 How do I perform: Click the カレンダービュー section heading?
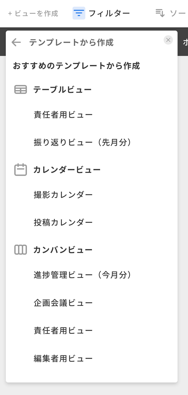point(67,170)
